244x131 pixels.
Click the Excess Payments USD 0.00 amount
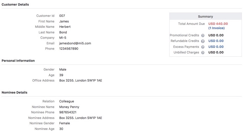216,47
